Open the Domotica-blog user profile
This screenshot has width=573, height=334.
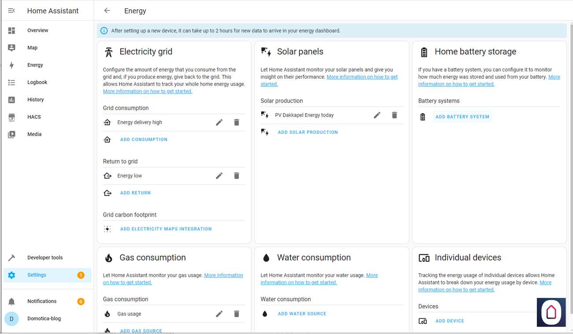[44, 319]
